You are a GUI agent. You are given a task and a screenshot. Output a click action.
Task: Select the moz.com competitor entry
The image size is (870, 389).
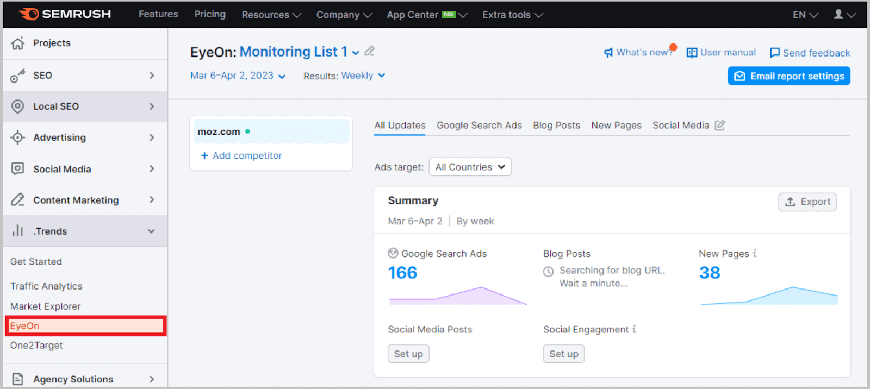(271, 131)
